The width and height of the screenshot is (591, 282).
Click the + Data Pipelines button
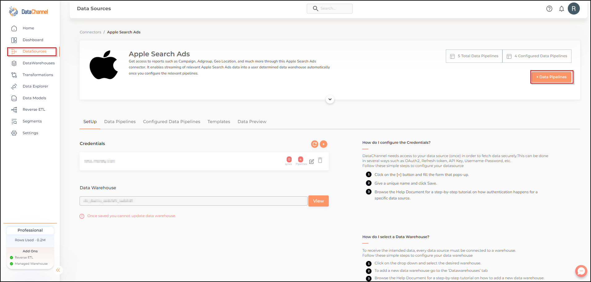coord(551,77)
